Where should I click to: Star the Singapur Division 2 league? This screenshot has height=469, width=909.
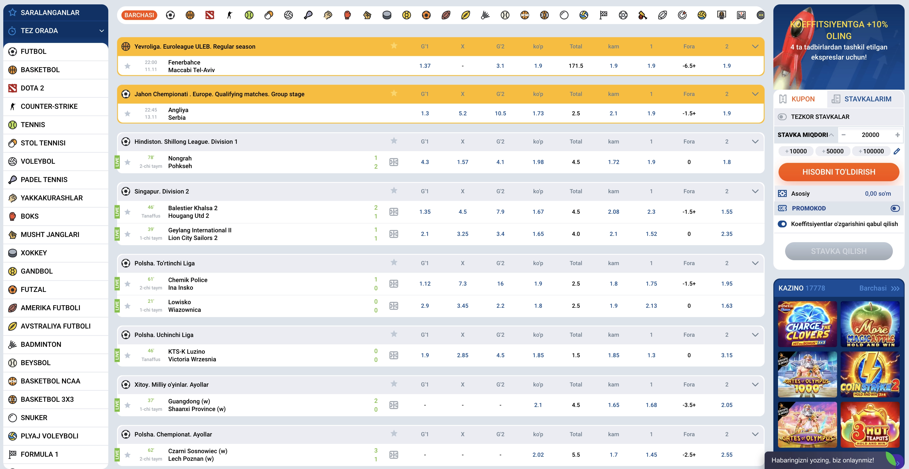(x=394, y=191)
